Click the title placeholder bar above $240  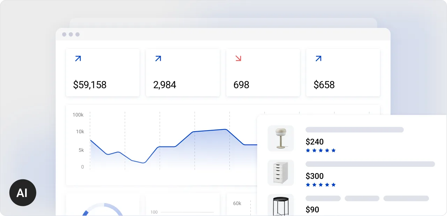pos(354,130)
